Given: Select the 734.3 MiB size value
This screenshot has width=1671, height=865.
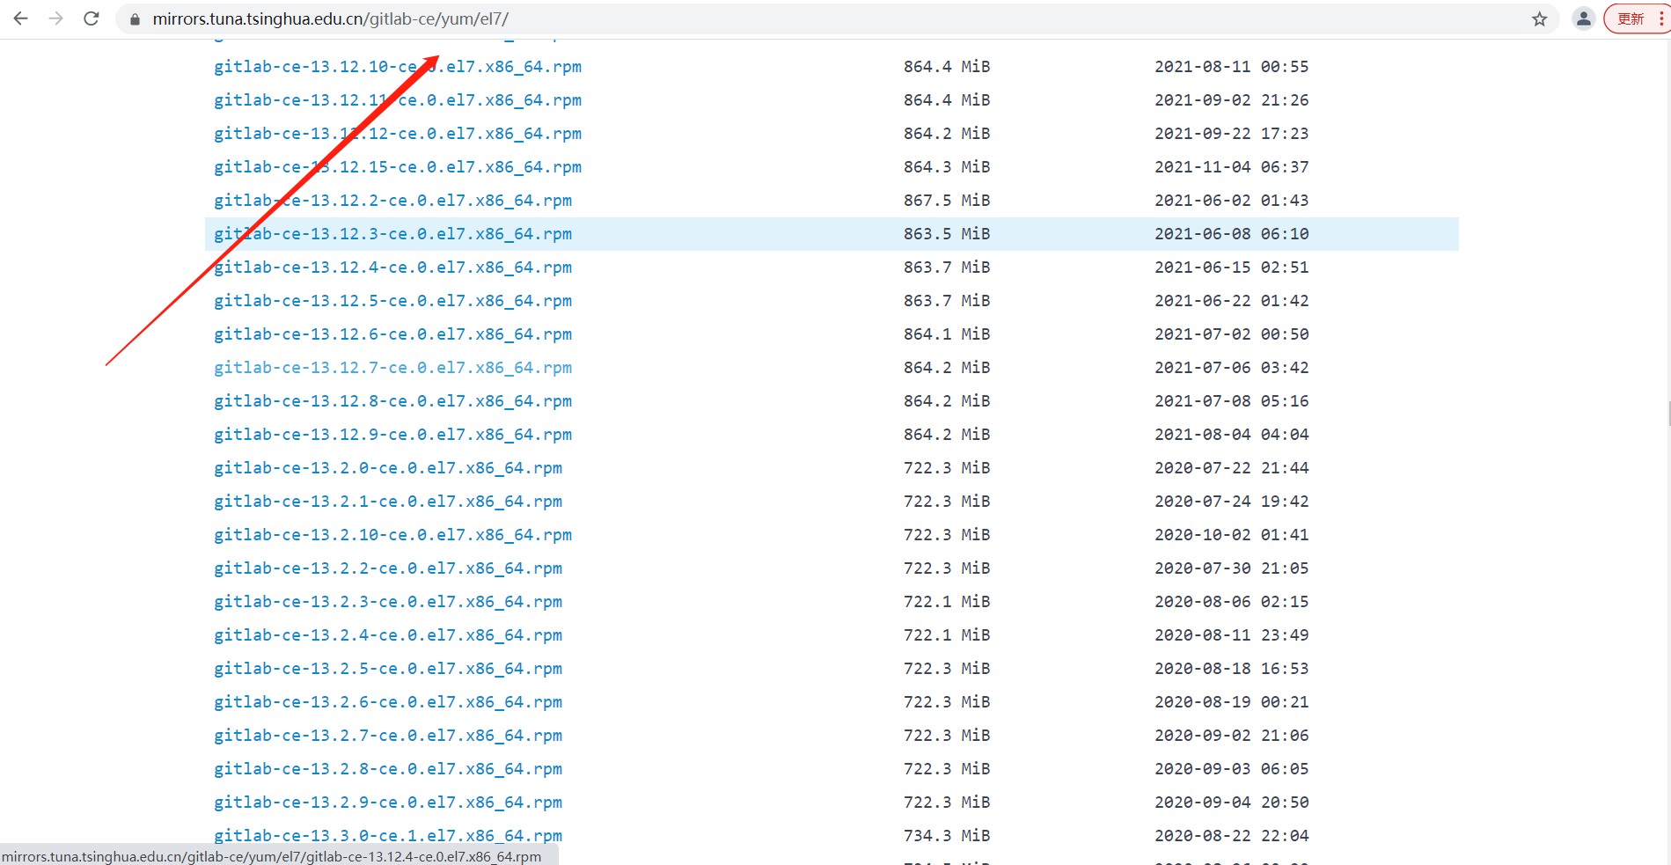Looking at the screenshot, I should [947, 836].
